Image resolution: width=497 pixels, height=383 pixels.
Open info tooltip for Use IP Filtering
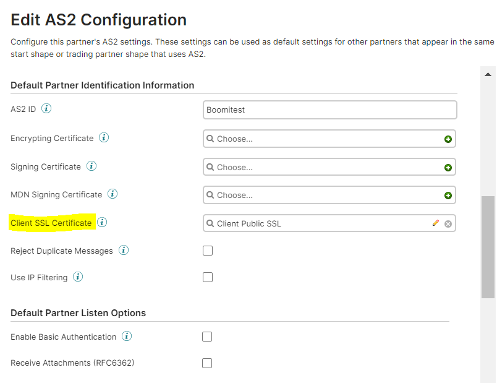click(78, 277)
